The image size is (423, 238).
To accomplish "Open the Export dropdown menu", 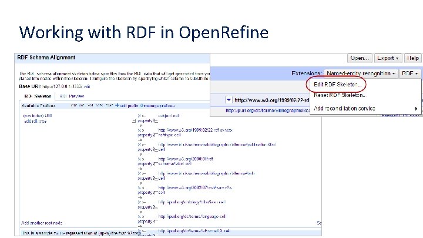I will click(388, 58).
